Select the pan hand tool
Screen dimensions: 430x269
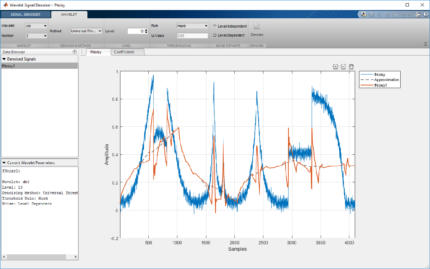point(351,67)
